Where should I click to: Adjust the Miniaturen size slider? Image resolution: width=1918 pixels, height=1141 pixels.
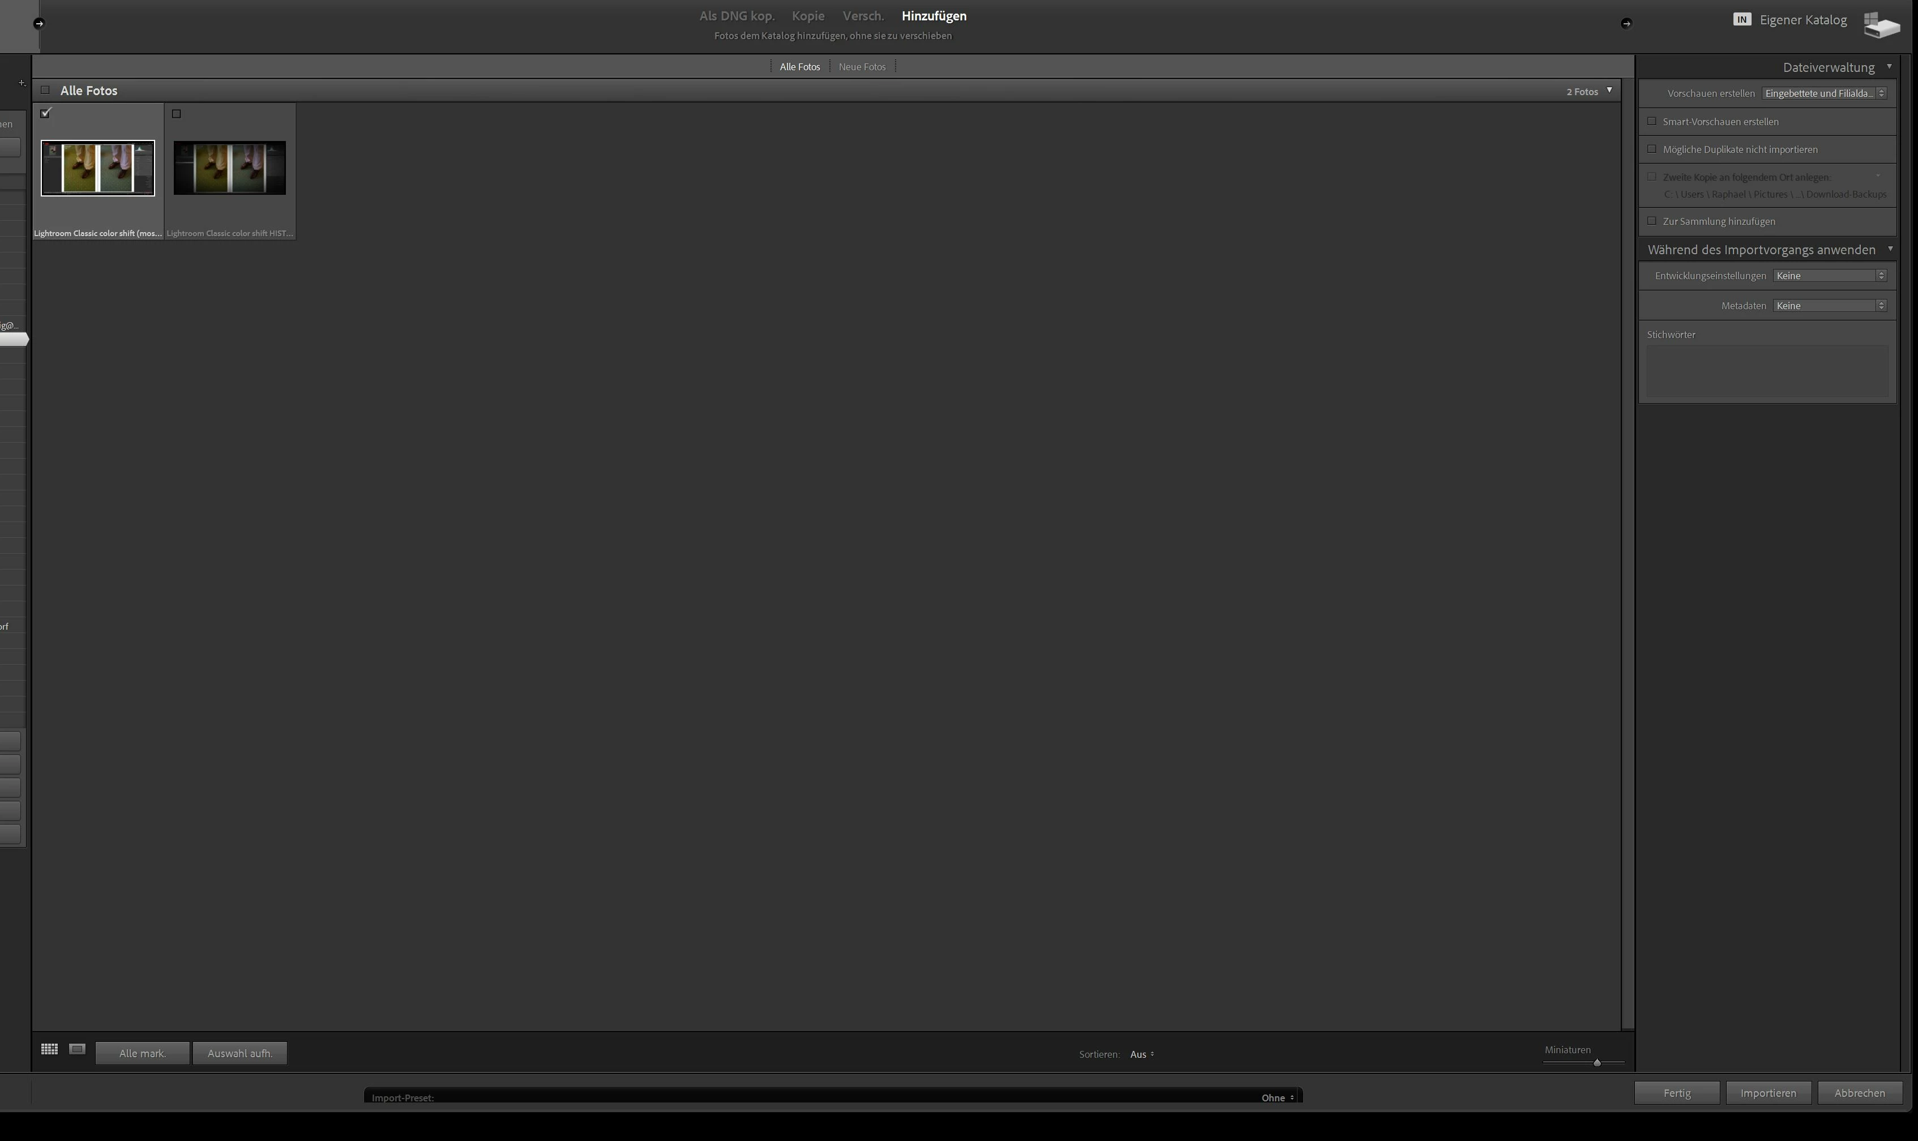point(1597,1063)
